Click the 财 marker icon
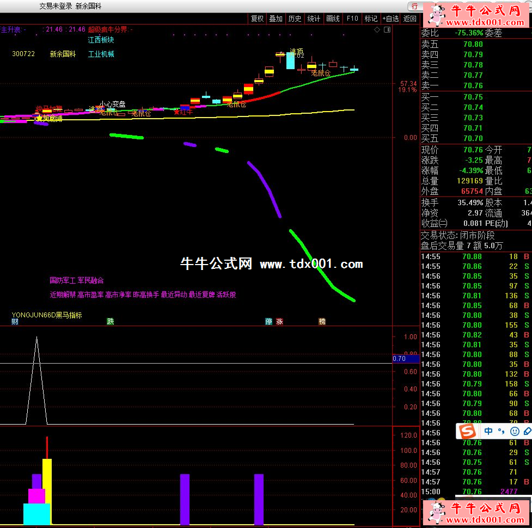 pos(15,322)
